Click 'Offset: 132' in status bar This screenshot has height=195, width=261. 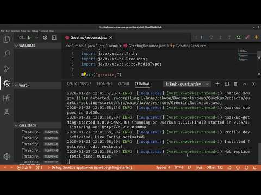215,167
